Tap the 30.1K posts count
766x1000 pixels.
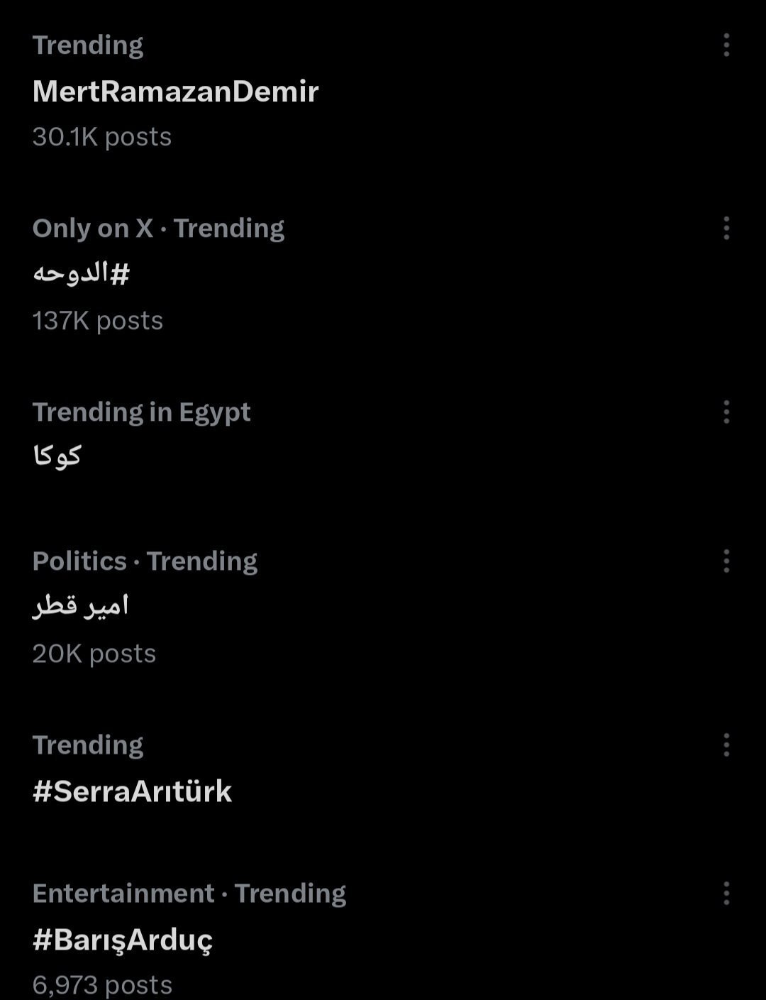[x=101, y=136]
